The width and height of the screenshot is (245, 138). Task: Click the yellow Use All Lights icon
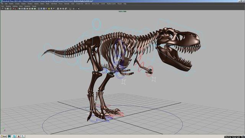pyautogui.click(x=49, y=8)
